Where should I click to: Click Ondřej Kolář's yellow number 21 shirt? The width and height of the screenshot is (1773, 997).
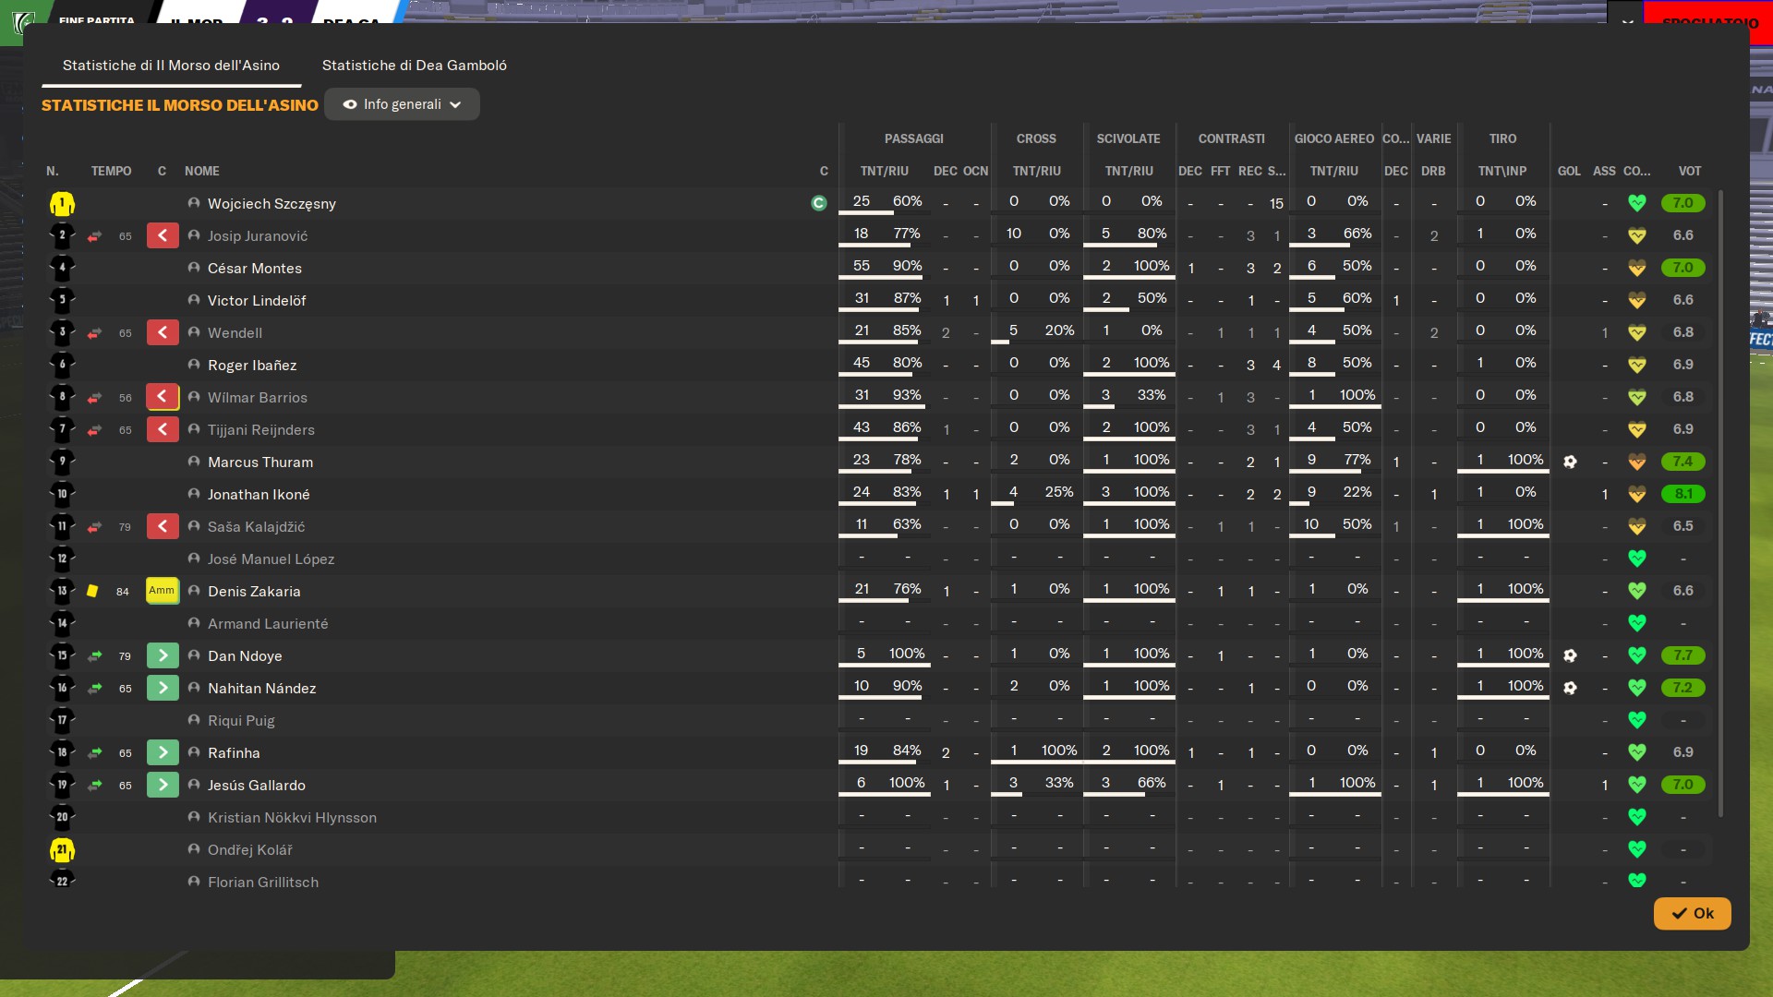coord(62,850)
